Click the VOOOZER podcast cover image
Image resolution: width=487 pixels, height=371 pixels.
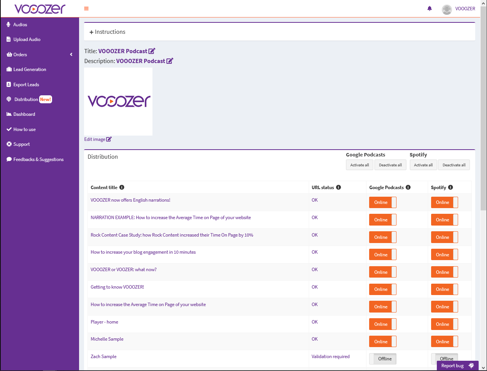coord(118,101)
